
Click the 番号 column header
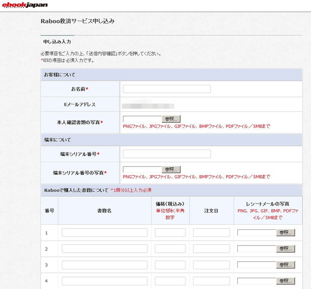pyautogui.click(x=49, y=211)
